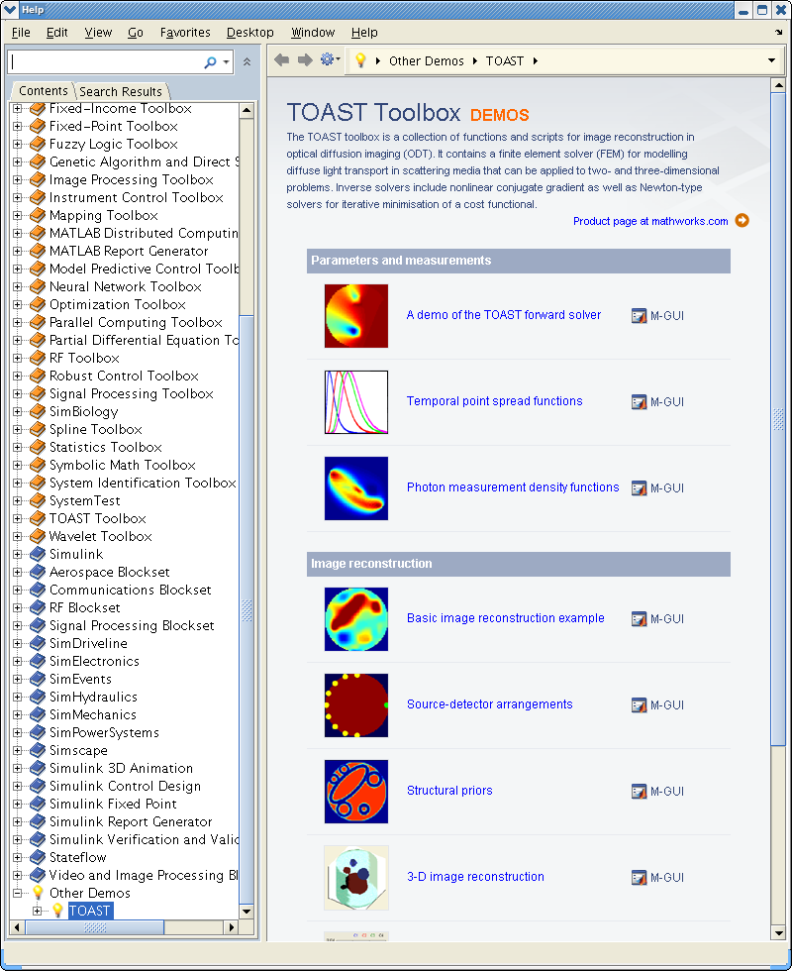Expand the Simulink tree node
The height and width of the screenshot is (971, 792).
coord(18,554)
